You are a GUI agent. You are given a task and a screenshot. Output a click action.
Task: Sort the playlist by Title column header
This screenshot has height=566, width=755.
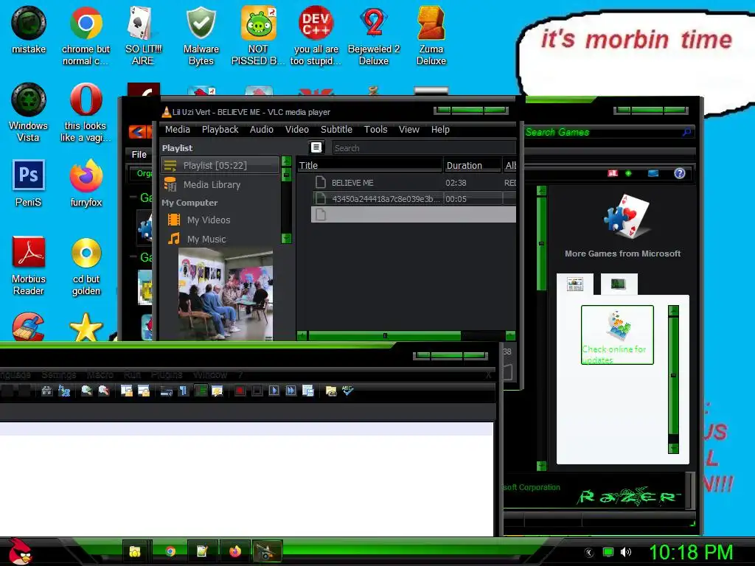[369, 166]
